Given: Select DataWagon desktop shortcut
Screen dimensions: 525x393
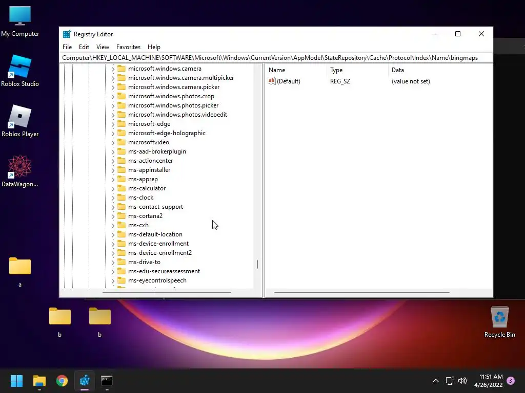Looking at the screenshot, I should (x=20, y=171).
